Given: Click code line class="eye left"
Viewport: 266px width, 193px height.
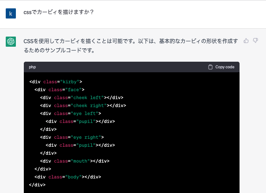Looking at the screenshot, I should pyautogui.click(x=71, y=113).
